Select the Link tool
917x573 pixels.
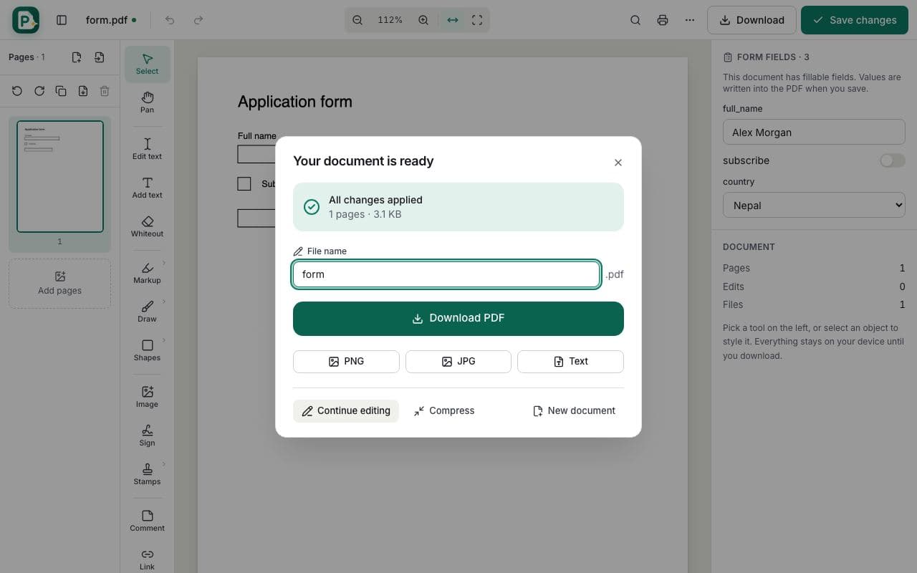coord(147,559)
